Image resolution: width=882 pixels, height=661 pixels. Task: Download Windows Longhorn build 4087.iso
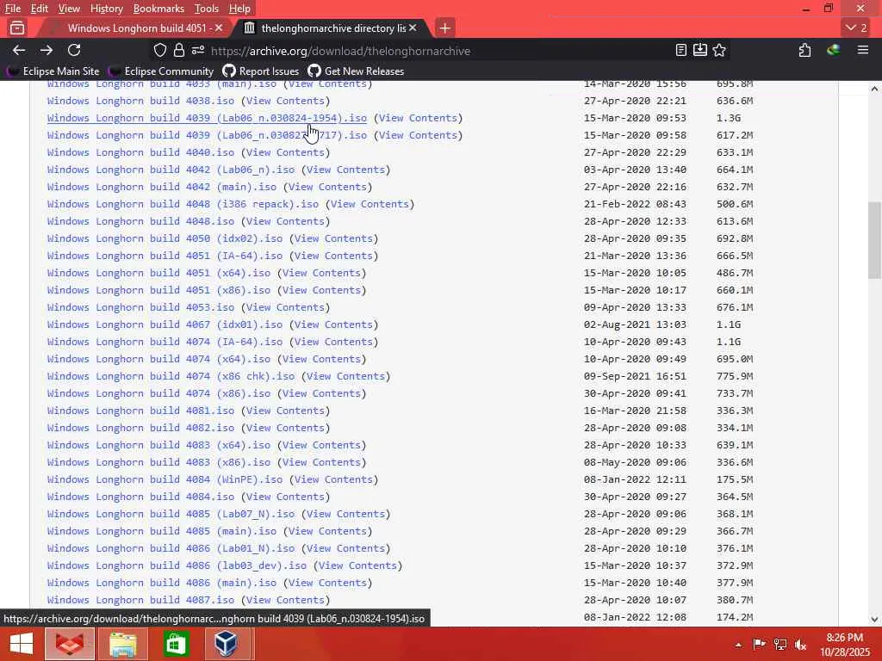pyautogui.click(x=140, y=600)
